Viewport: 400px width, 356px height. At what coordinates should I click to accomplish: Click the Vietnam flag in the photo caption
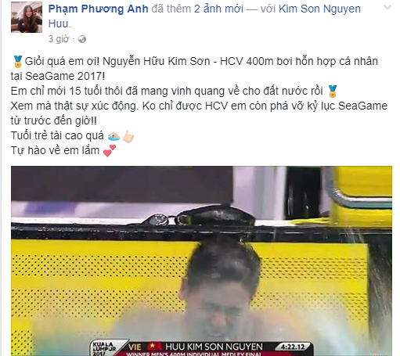[x=153, y=347]
